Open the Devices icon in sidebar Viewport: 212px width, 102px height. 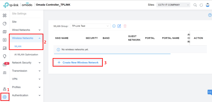5,40
